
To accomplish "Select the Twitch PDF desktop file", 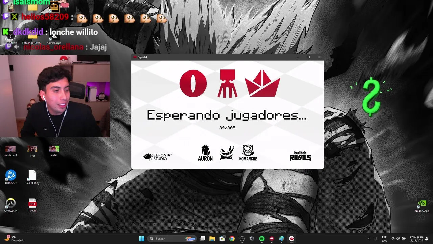I will 32,205.
